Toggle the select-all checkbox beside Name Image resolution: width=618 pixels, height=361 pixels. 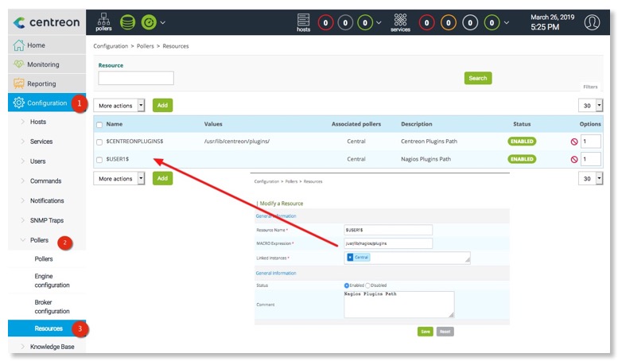[x=99, y=125]
